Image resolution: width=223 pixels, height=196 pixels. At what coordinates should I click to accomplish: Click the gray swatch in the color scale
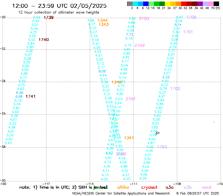[130, 4]
